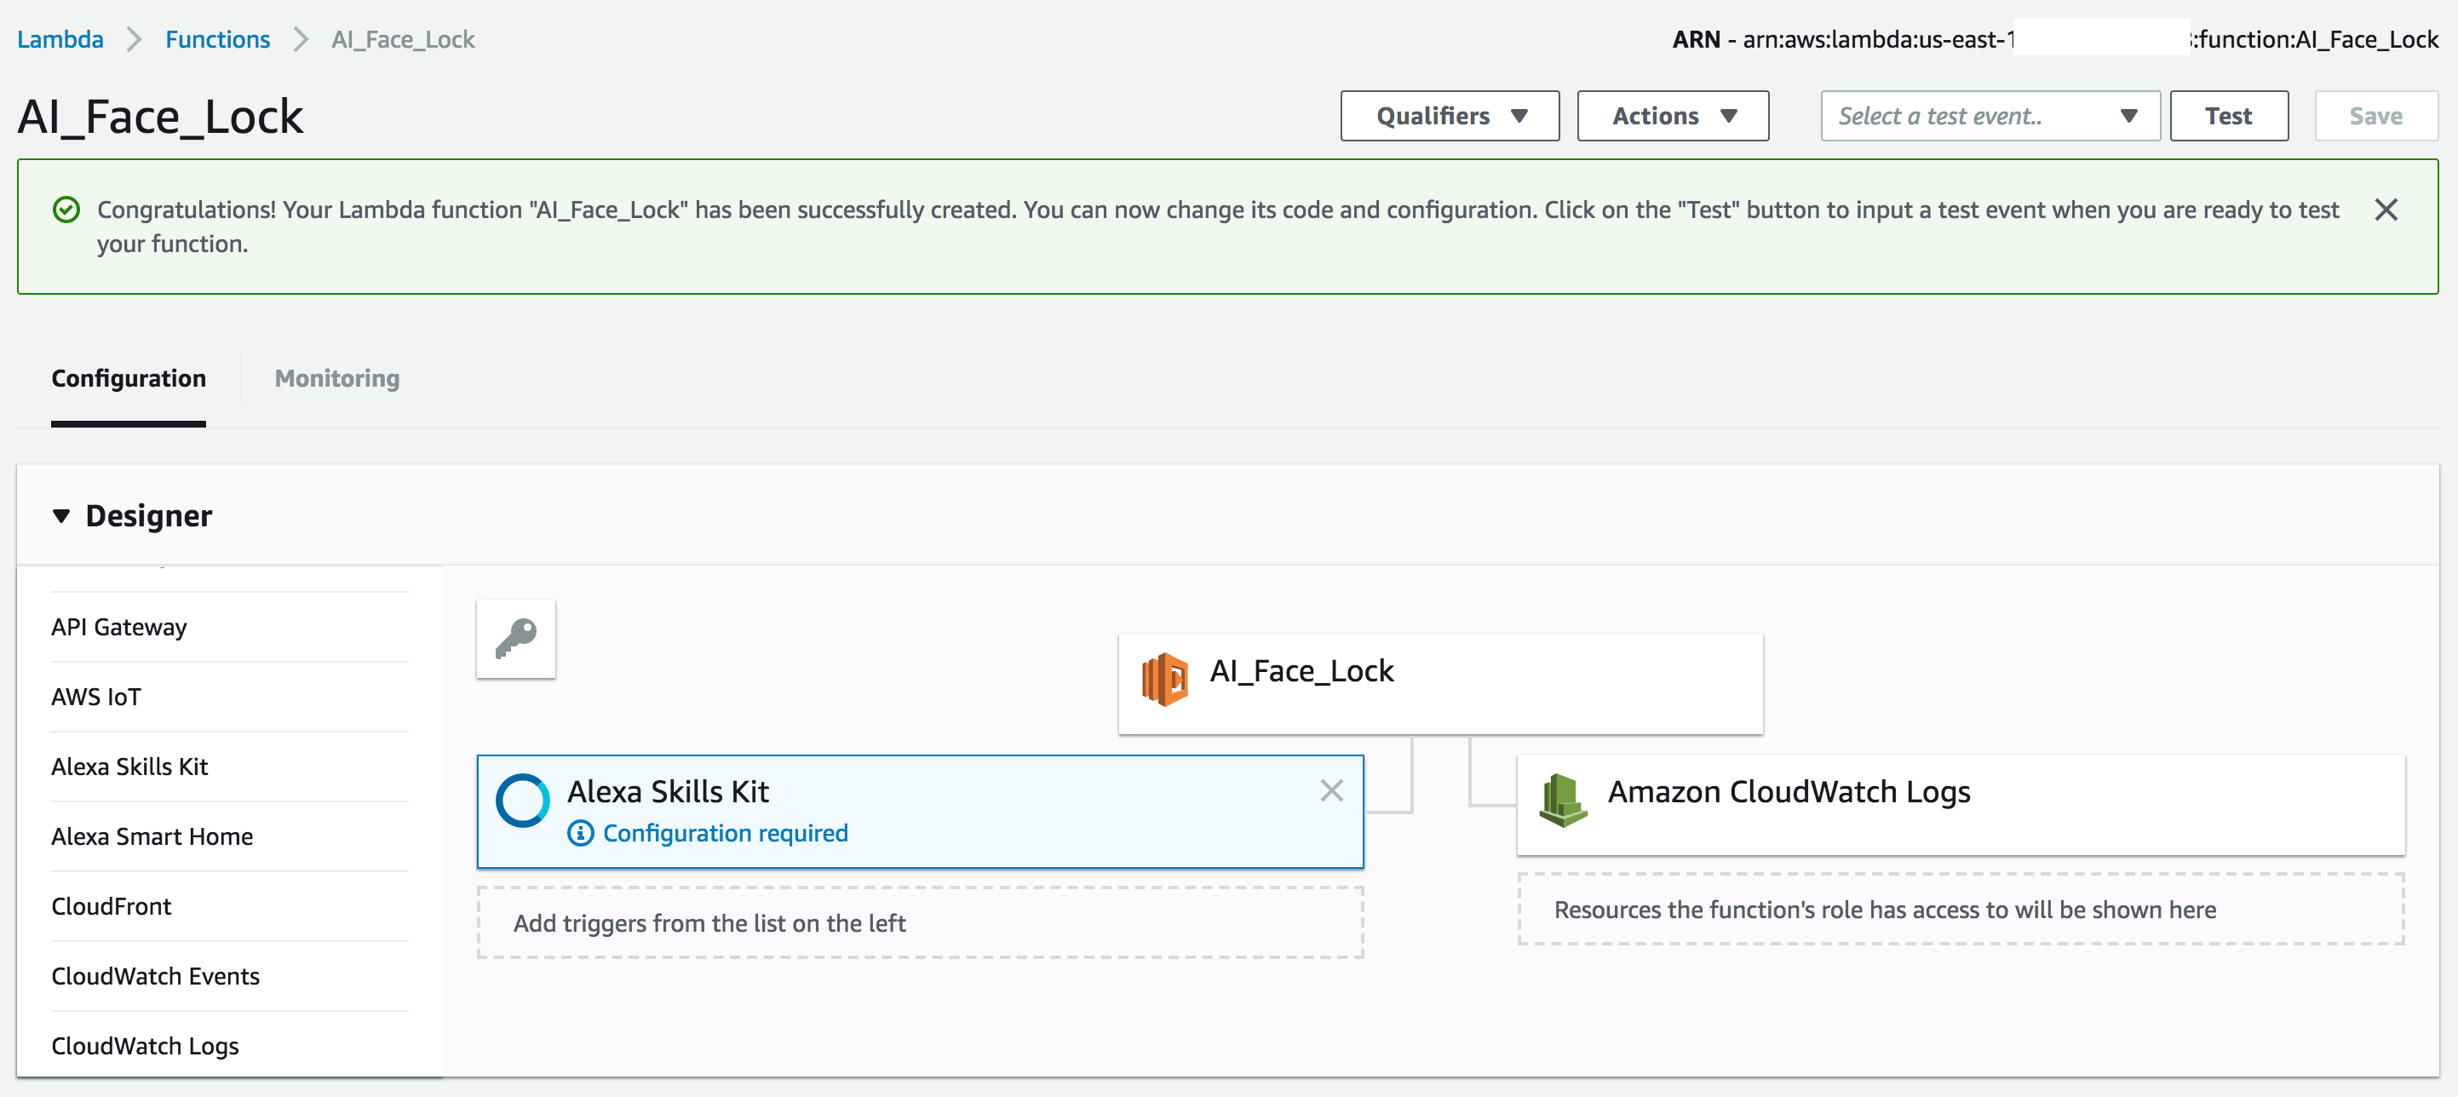
Task: Open the Qualifiers dropdown
Action: pos(1450,117)
